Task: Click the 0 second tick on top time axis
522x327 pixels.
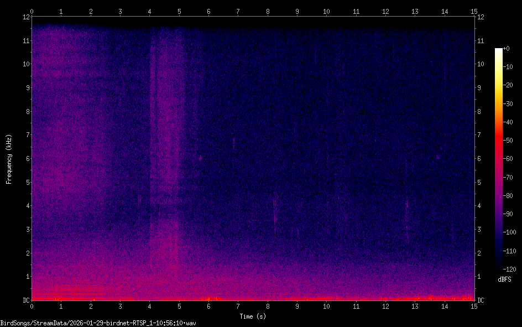Action: click(x=32, y=11)
